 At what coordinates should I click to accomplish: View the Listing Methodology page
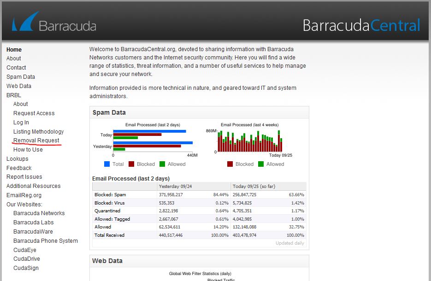pos(38,132)
